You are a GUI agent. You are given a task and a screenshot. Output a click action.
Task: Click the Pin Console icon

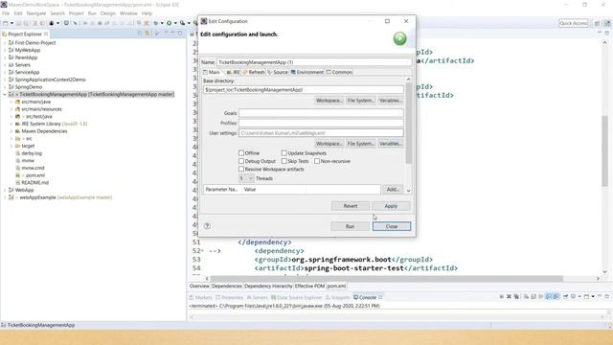pos(565,296)
